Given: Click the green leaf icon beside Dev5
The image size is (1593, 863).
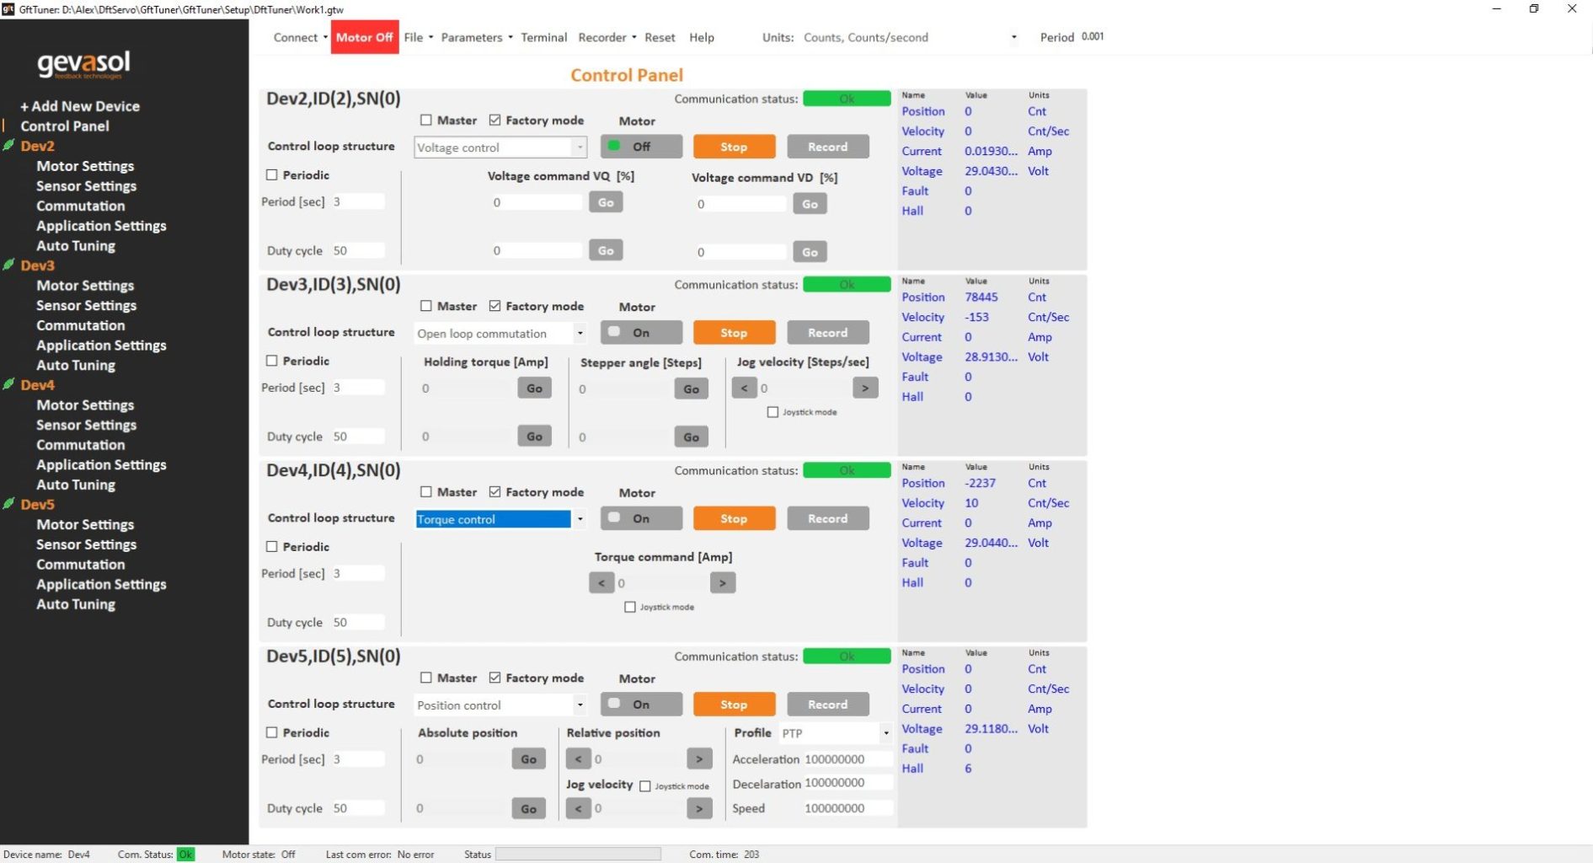Looking at the screenshot, I should (9, 504).
